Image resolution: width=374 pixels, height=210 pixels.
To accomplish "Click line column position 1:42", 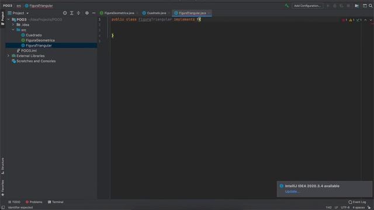I will (x=328, y=208).
